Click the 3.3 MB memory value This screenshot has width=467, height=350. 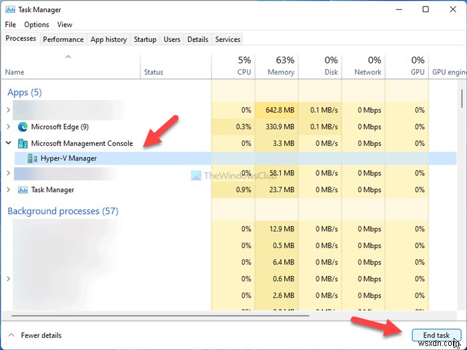pos(284,143)
